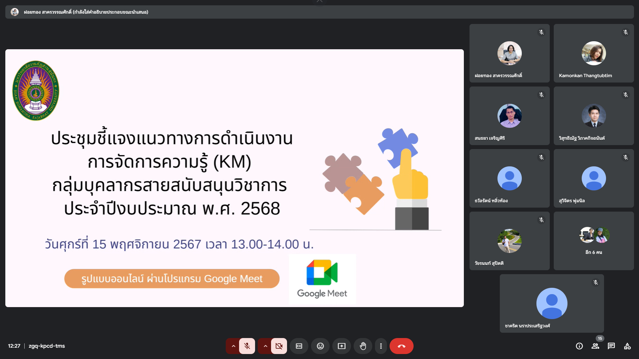The width and height of the screenshot is (639, 359).
Task: Select Kamonkan Thangtubtim participant tile
Action: click(593, 53)
